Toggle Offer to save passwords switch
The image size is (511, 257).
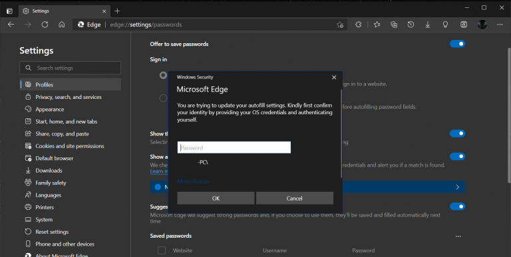pyautogui.click(x=457, y=44)
